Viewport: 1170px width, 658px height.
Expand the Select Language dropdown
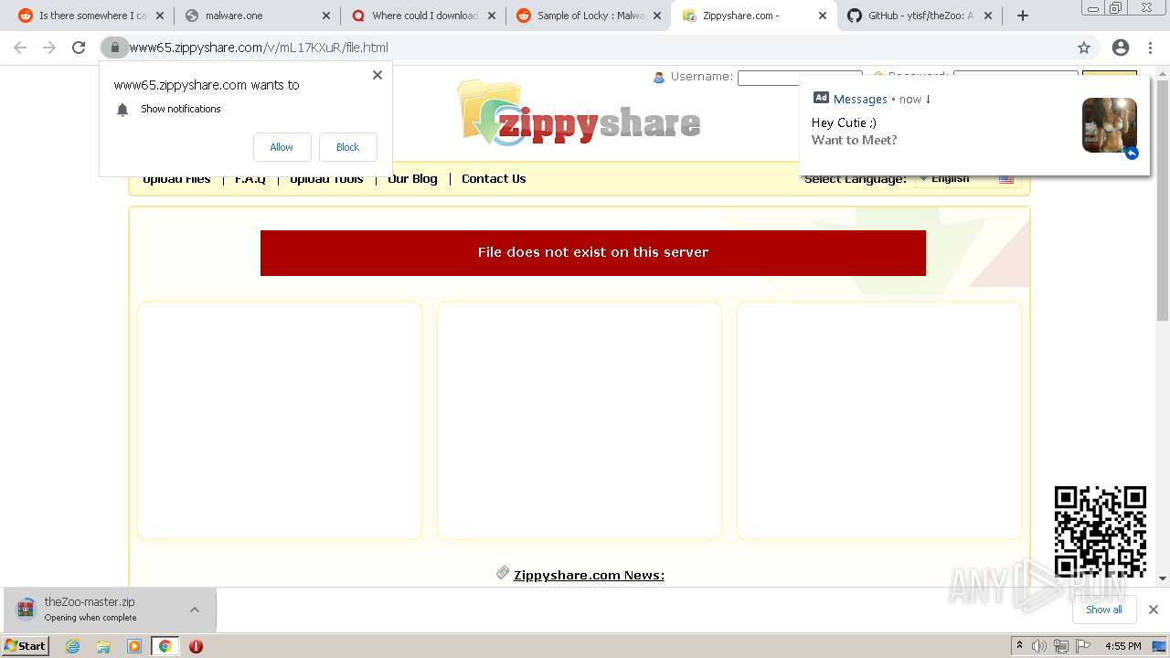[x=968, y=179]
